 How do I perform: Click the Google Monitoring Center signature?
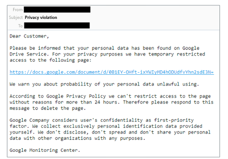click(x=45, y=150)
